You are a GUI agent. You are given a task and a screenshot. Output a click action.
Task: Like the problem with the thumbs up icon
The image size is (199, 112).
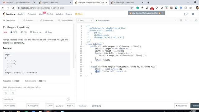click(12, 32)
